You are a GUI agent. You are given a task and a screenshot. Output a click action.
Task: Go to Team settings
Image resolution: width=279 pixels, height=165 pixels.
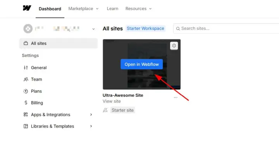click(36, 79)
